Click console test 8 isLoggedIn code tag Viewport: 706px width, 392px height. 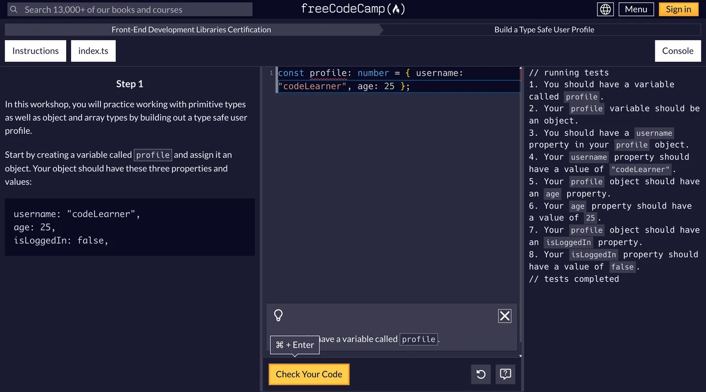point(593,255)
